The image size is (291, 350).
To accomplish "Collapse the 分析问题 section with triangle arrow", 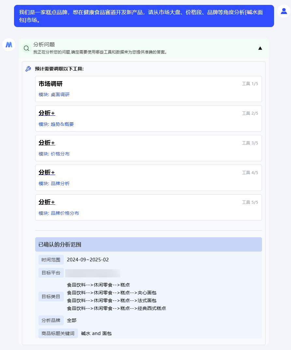I will (x=260, y=48).
